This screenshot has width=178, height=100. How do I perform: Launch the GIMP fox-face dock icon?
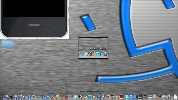(94, 97)
